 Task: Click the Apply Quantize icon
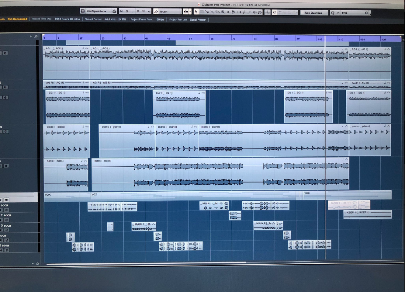tap(366, 13)
